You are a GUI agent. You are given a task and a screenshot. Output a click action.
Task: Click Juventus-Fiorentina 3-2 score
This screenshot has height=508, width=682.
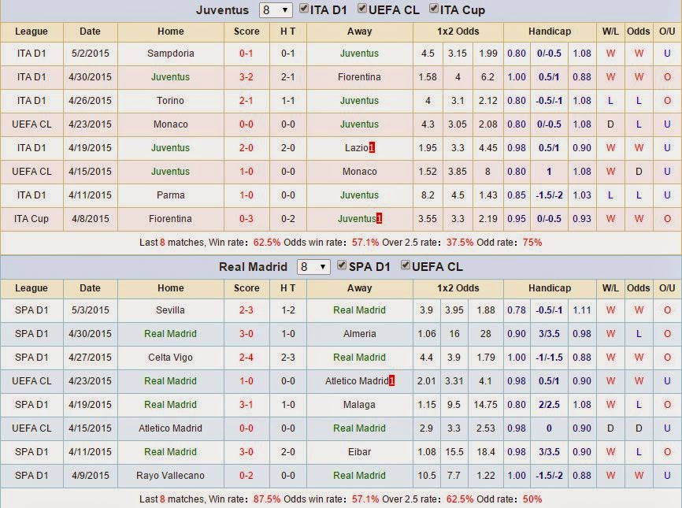pos(246,77)
